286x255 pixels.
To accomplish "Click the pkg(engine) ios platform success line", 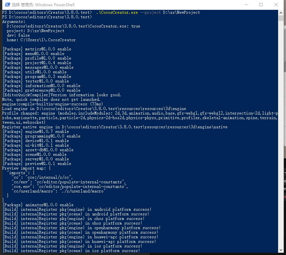I will point(73,246).
